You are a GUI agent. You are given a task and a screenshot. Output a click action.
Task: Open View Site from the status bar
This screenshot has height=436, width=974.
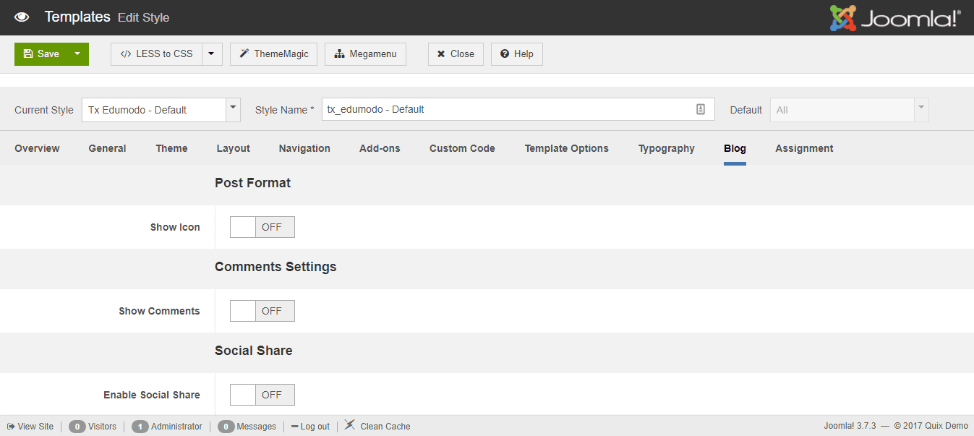click(x=30, y=426)
